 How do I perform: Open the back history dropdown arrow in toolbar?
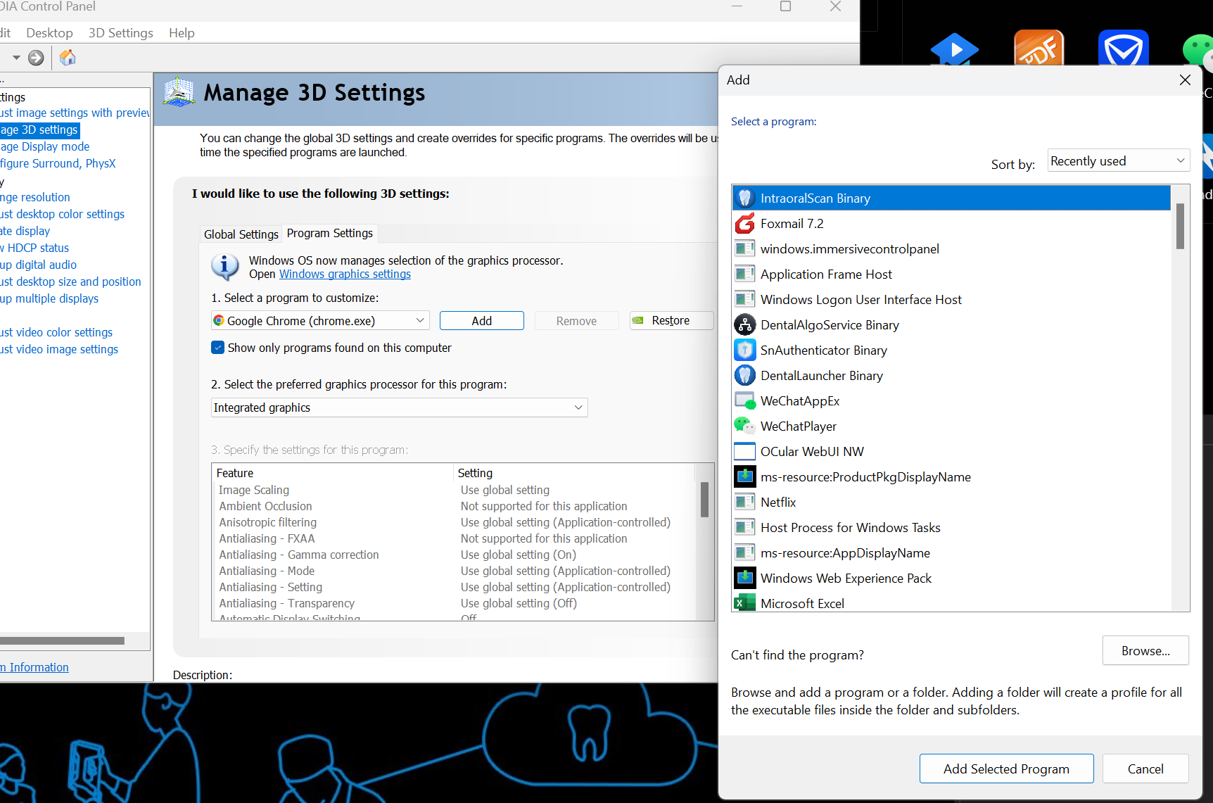[16, 58]
